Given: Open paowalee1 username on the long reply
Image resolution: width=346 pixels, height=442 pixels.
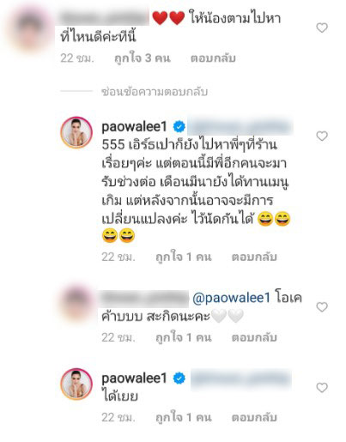Looking at the screenshot, I should tap(134, 127).
